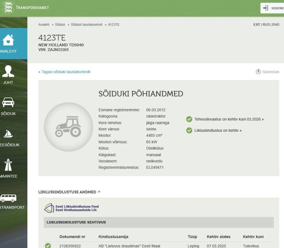Open the Juht driver icon in sidebar

pos(8,71)
